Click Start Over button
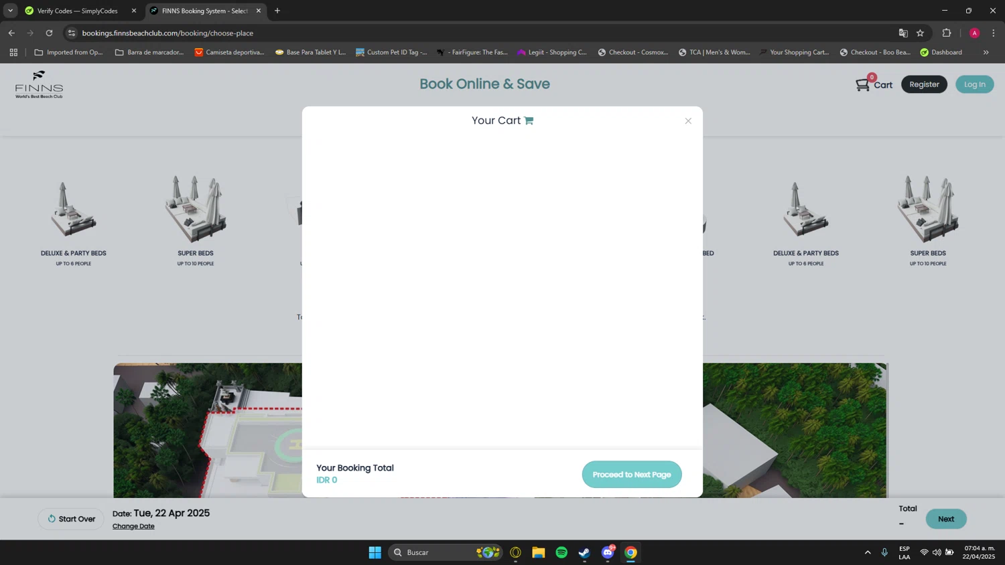The width and height of the screenshot is (1005, 565). (71, 519)
